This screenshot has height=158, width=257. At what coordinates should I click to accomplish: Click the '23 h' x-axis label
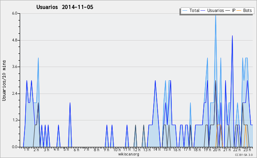click(247, 149)
